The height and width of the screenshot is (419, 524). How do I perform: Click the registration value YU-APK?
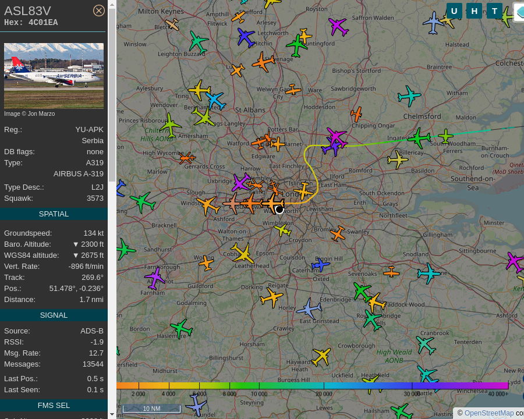point(89,130)
